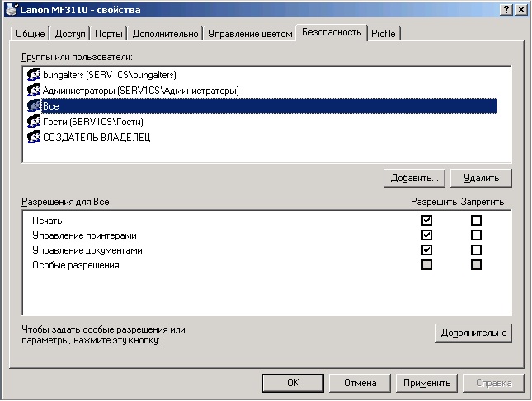Click the Особые разрешения permission label
The width and height of the screenshot is (532, 401).
click(76, 265)
